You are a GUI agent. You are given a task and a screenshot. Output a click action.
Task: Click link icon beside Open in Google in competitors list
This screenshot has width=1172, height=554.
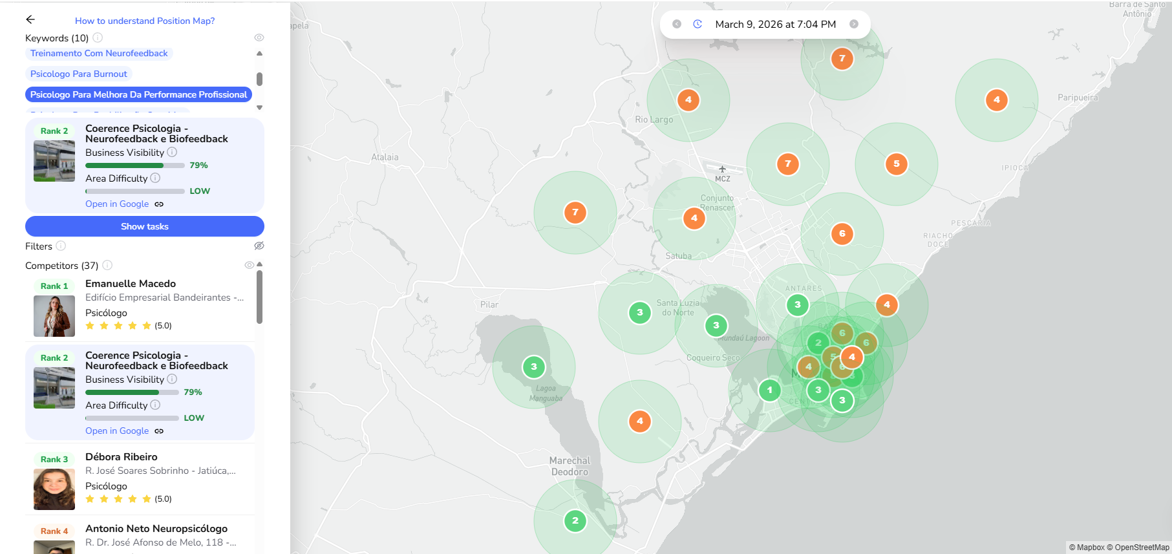(x=159, y=431)
